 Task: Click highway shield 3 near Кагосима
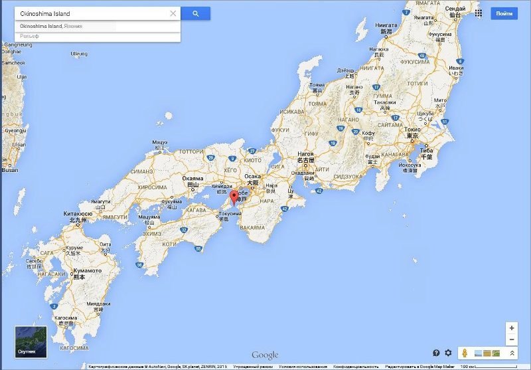click(x=54, y=306)
